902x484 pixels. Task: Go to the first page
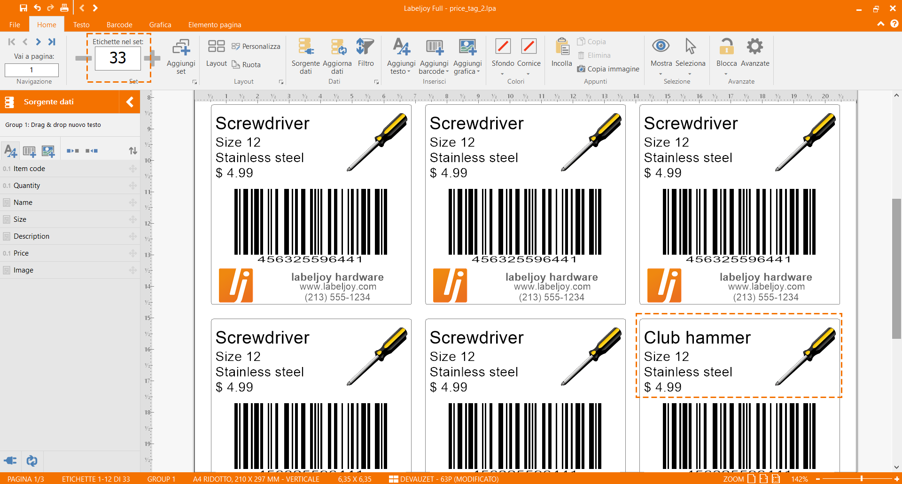coord(12,42)
